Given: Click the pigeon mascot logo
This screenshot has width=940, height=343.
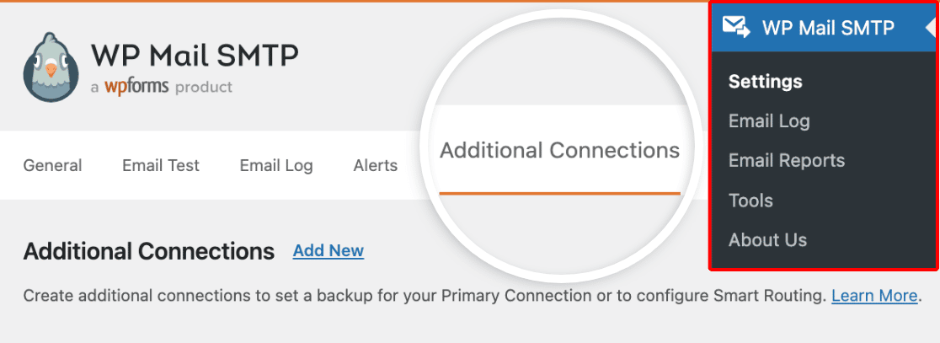Looking at the screenshot, I should 51,67.
